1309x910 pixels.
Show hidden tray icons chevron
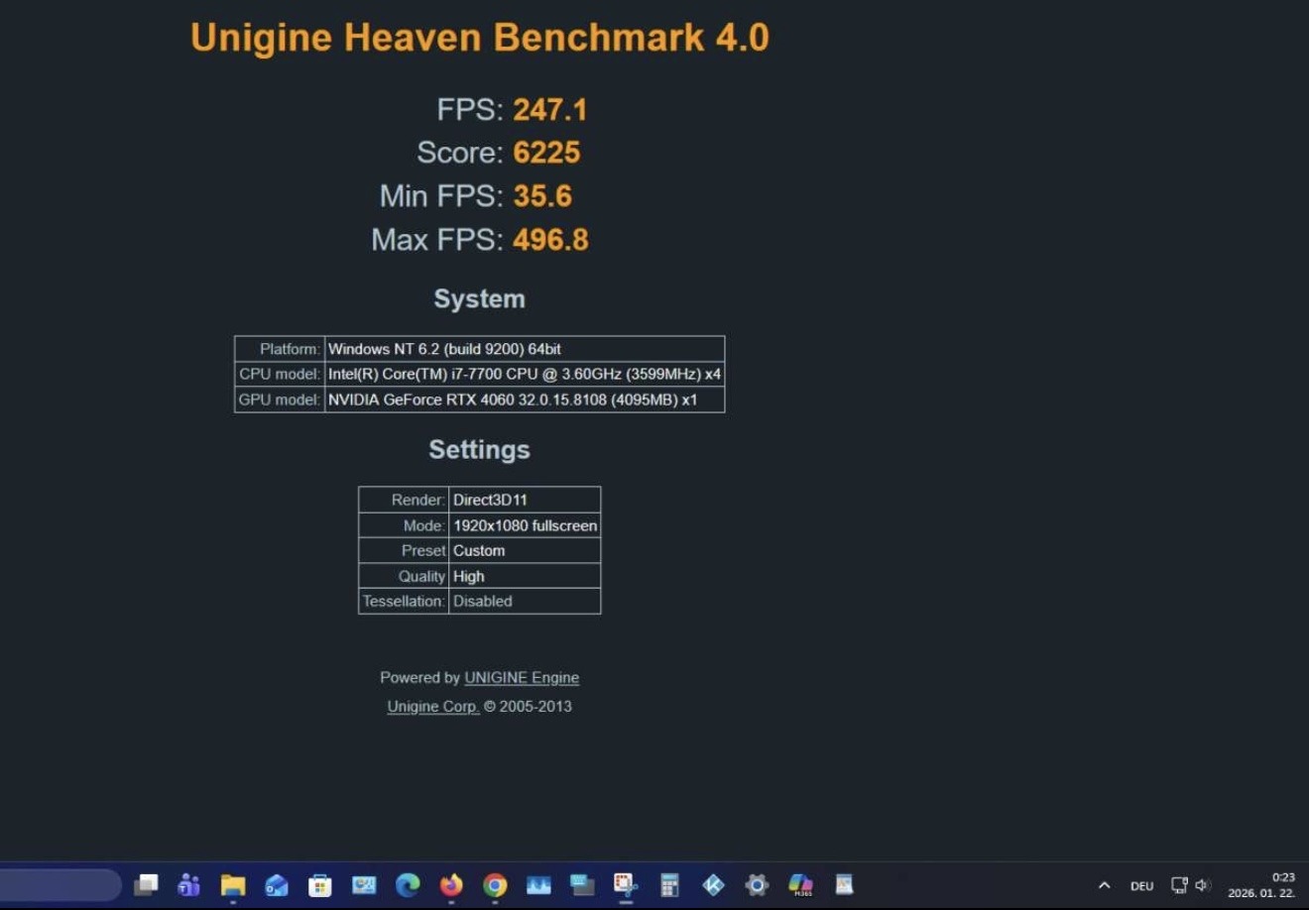1104,885
